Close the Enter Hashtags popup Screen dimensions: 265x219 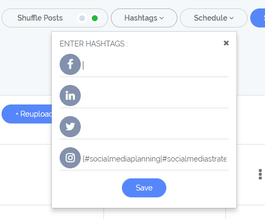[x=226, y=43]
